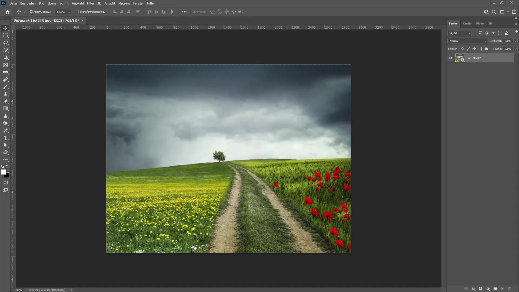Viewport: 519px width, 292px height.
Task: Select the Path Selection tool
Action: 5,145
